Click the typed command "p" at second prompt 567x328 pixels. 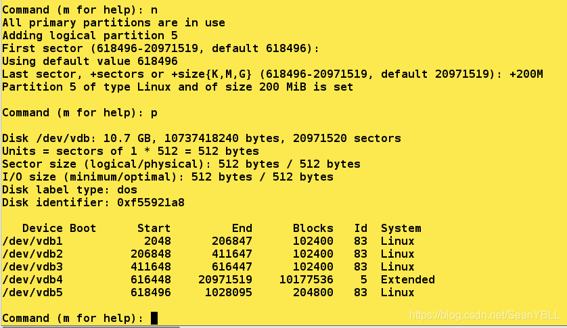[x=154, y=114]
